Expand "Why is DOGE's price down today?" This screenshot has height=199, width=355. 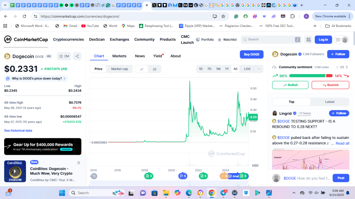36,78
